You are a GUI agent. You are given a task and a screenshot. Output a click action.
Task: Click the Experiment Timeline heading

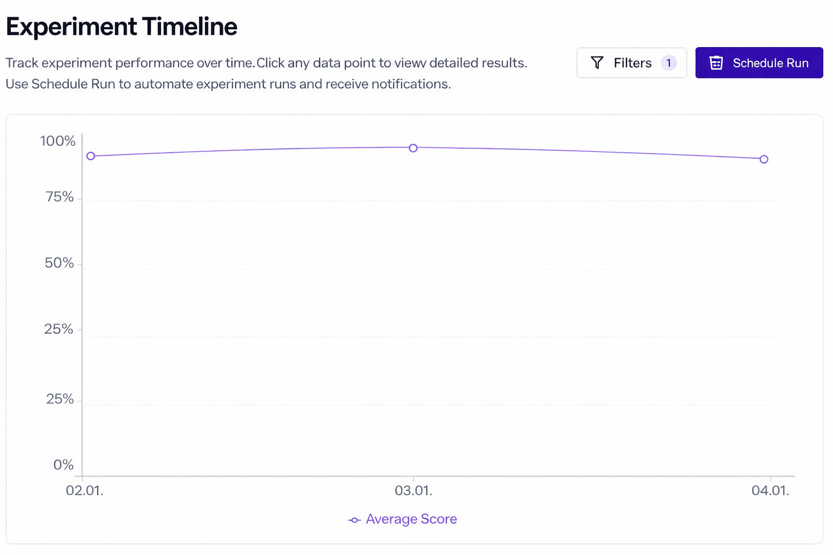coord(121,26)
